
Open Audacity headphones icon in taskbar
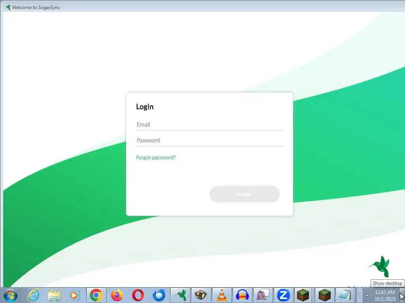point(242,295)
